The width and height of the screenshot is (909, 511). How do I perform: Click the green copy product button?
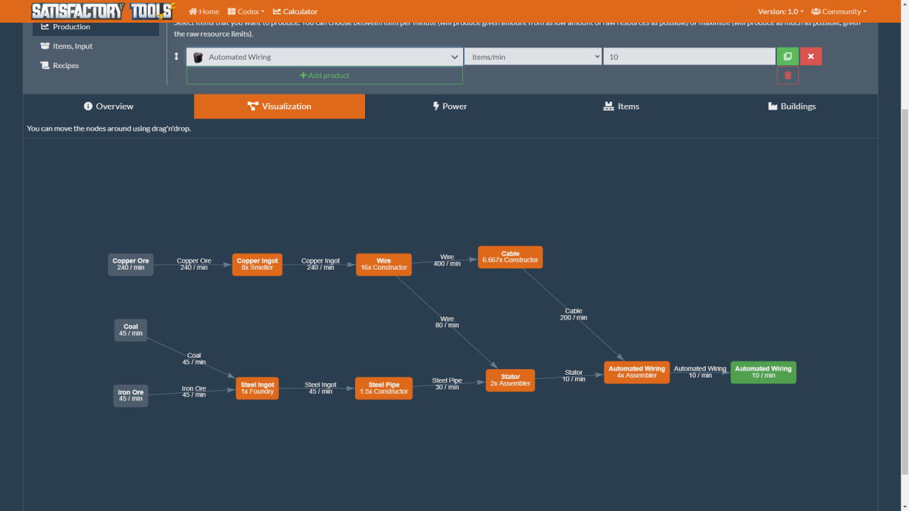[788, 57]
